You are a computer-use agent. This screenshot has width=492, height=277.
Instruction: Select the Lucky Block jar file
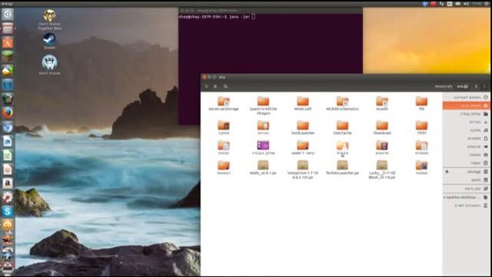click(382, 169)
